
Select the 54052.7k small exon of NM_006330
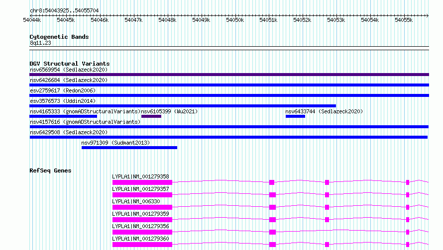pos(327,207)
